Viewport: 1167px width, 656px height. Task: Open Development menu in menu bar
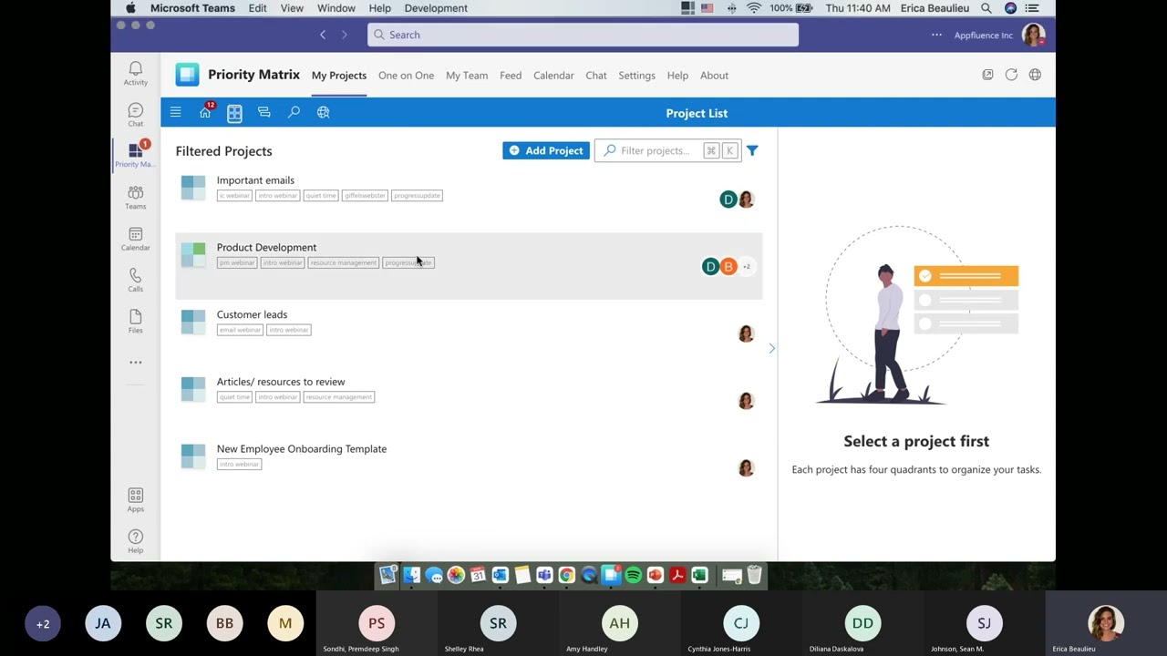(436, 8)
